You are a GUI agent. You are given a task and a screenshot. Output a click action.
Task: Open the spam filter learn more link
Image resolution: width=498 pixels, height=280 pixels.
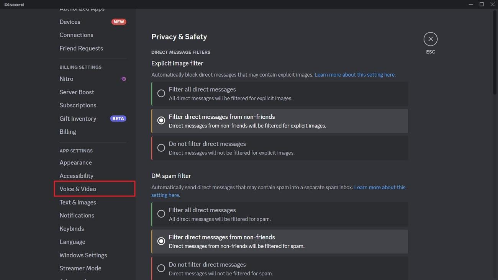pyautogui.click(x=379, y=187)
